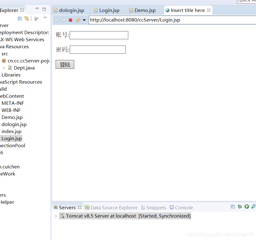Select the Insert title here browser tab

pyautogui.click(x=188, y=10)
